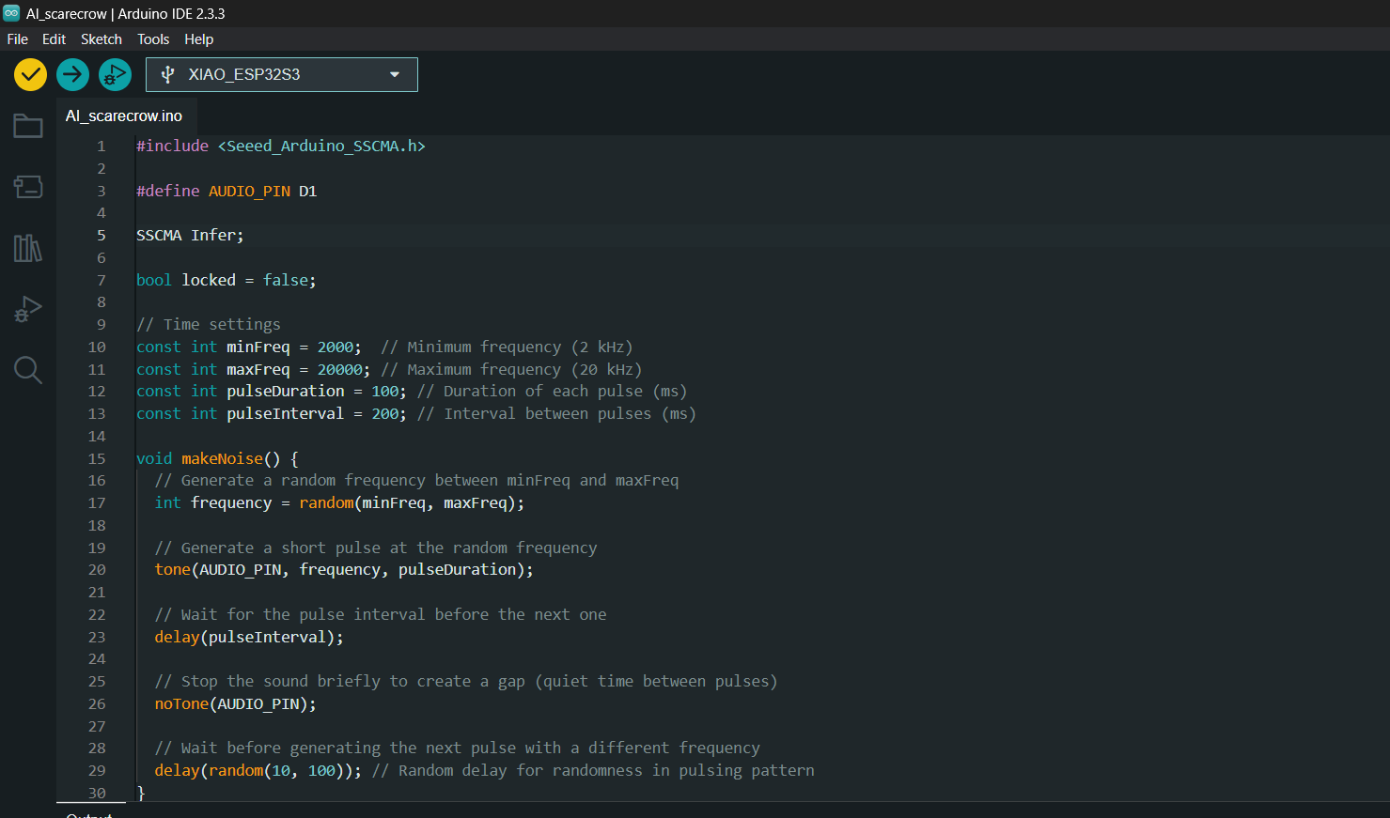Screen dimensions: 1390x818
Task: Click the '// Maximum frequency (20 kHz)' comment
Action: coord(511,369)
